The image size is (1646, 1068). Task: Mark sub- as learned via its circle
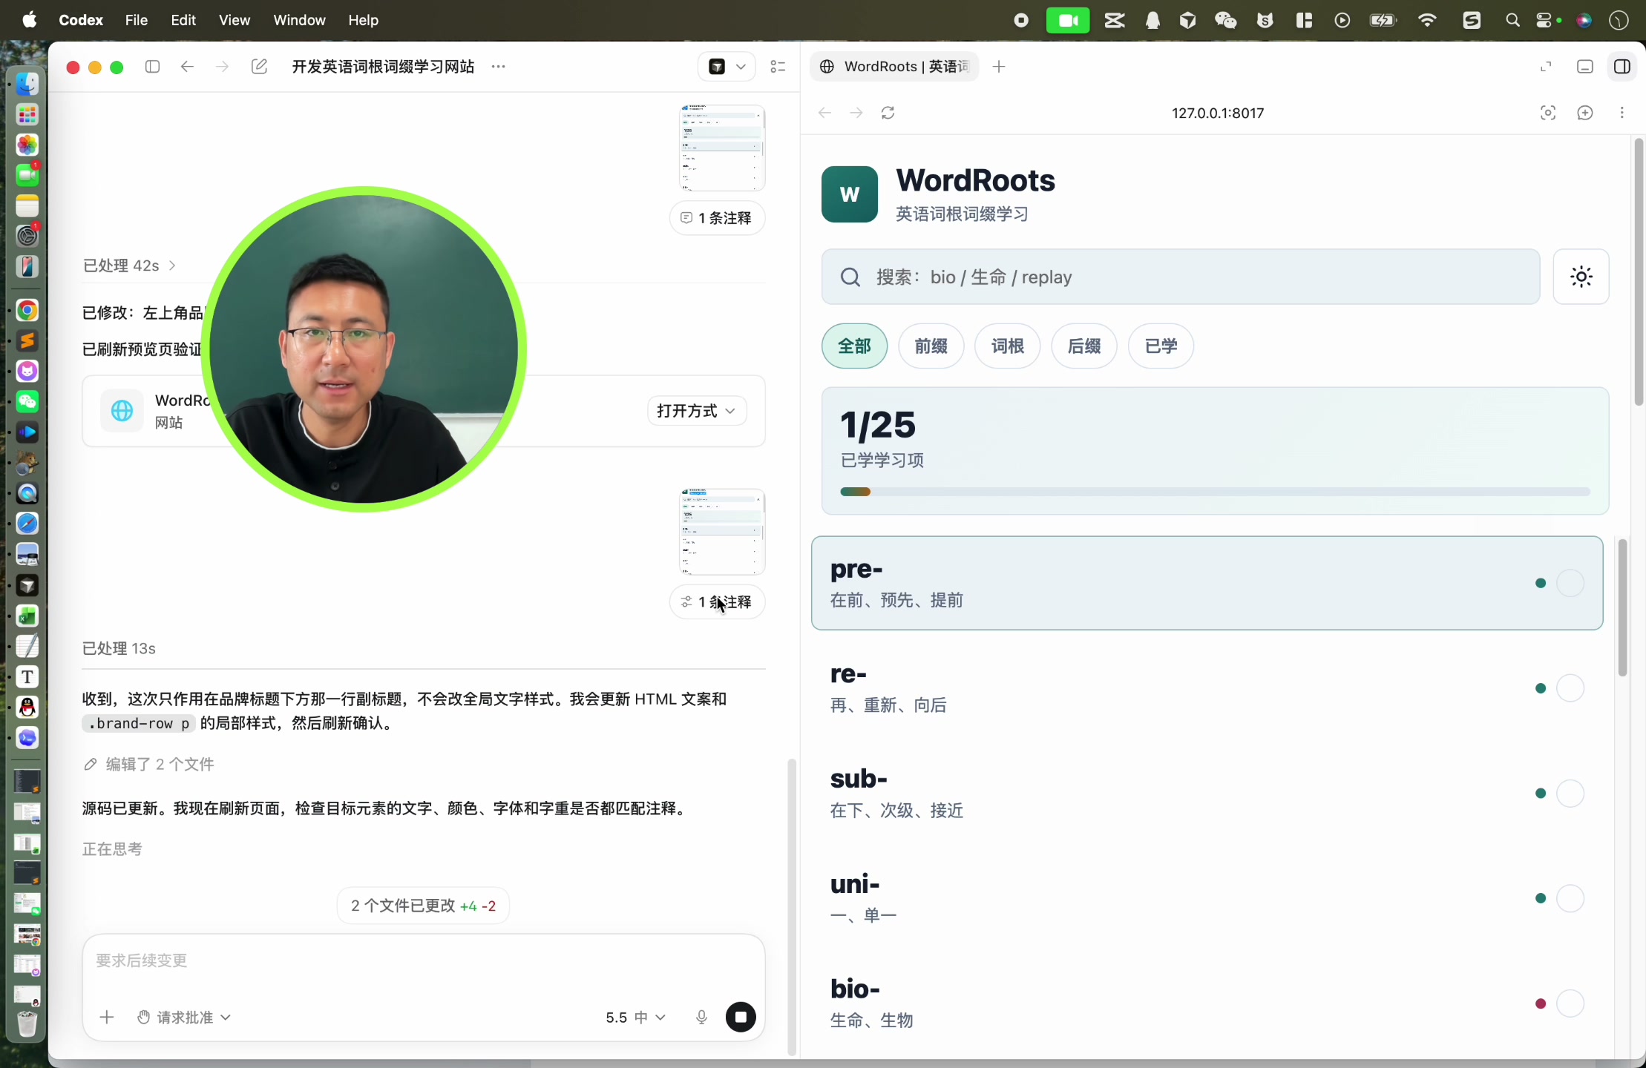pyautogui.click(x=1570, y=794)
